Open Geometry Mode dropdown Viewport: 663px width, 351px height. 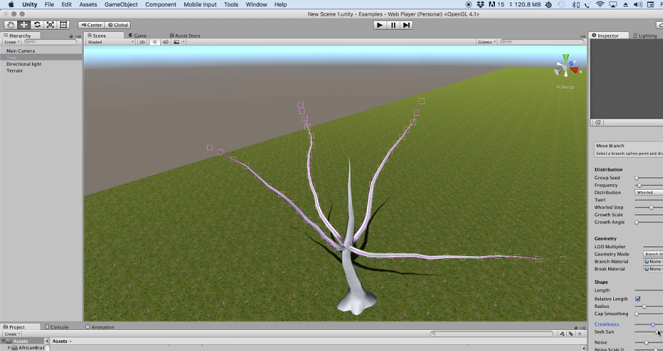653,254
